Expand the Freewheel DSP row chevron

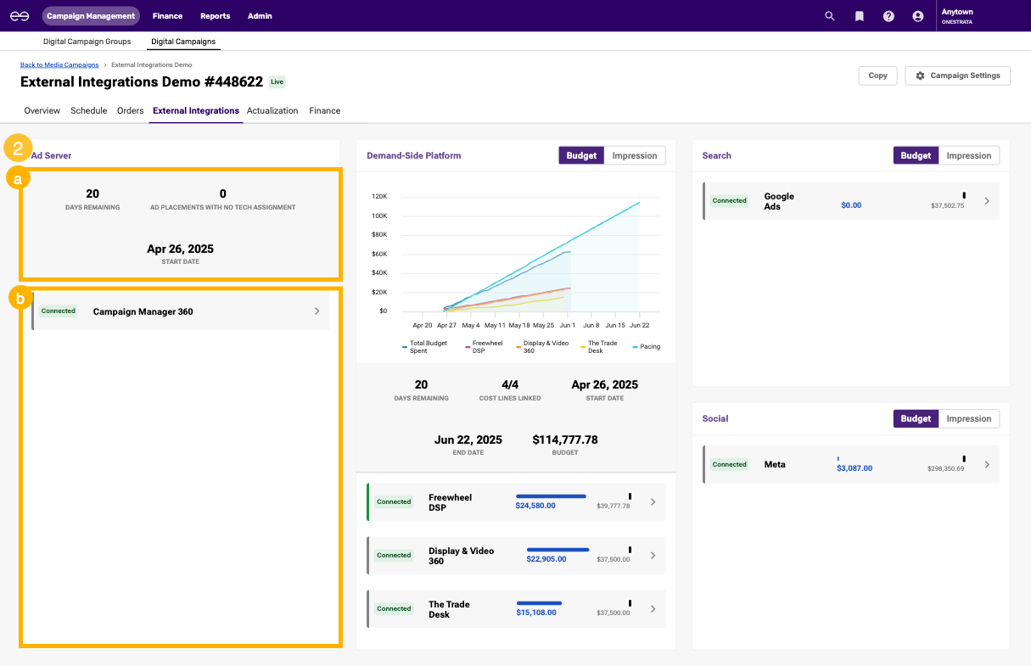pyautogui.click(x=653, y=502)
